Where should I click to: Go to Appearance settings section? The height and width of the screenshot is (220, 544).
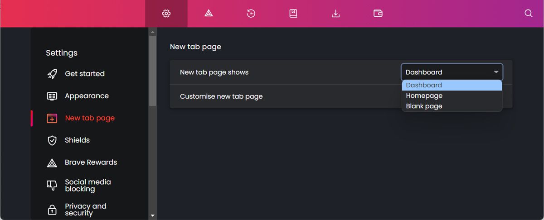(87, 96)
